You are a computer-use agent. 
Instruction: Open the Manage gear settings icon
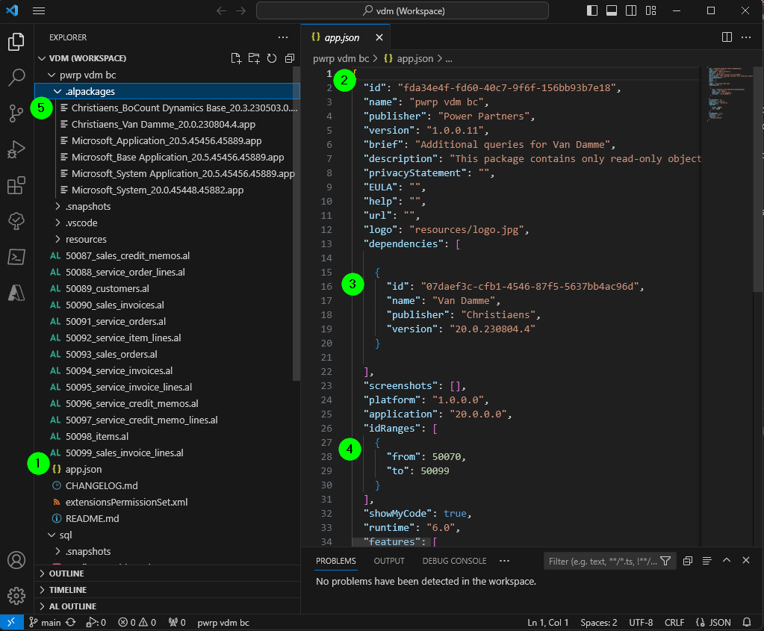[16, 595]
